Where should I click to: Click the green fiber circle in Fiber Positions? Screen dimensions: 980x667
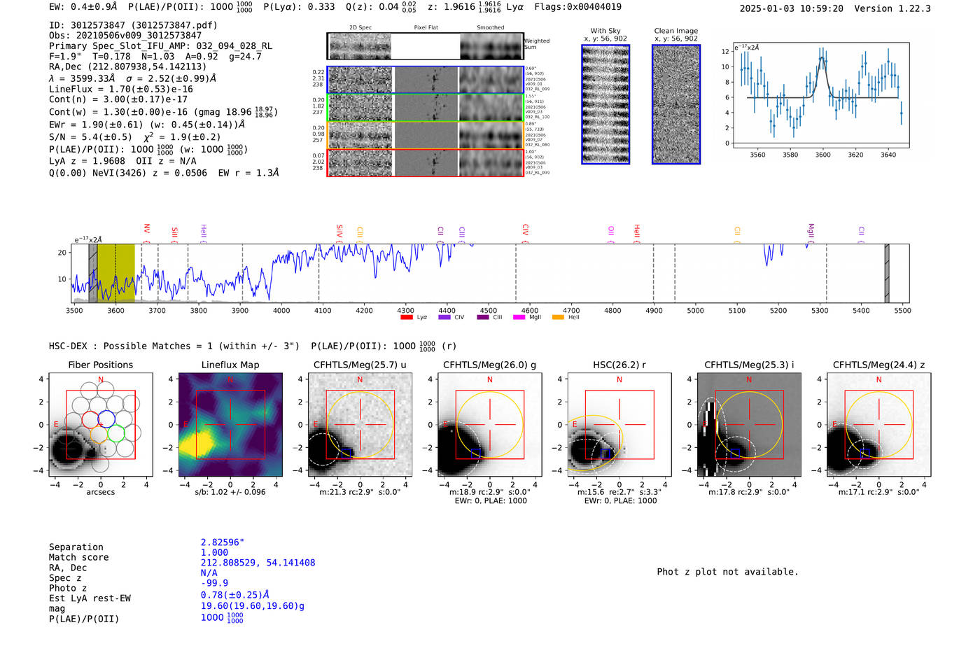tap(116, 434)
